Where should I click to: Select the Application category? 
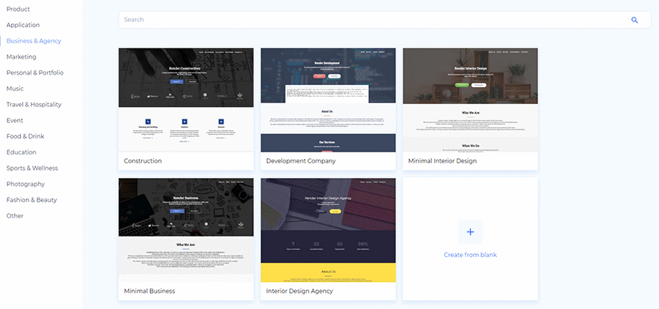(x=23, y=25)
